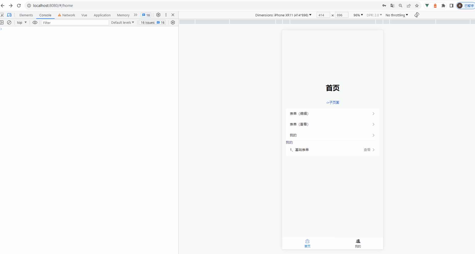The width and height of the screenshot is (475, 254).
Task: Go back to the previous page
Action: click(3, 6)
